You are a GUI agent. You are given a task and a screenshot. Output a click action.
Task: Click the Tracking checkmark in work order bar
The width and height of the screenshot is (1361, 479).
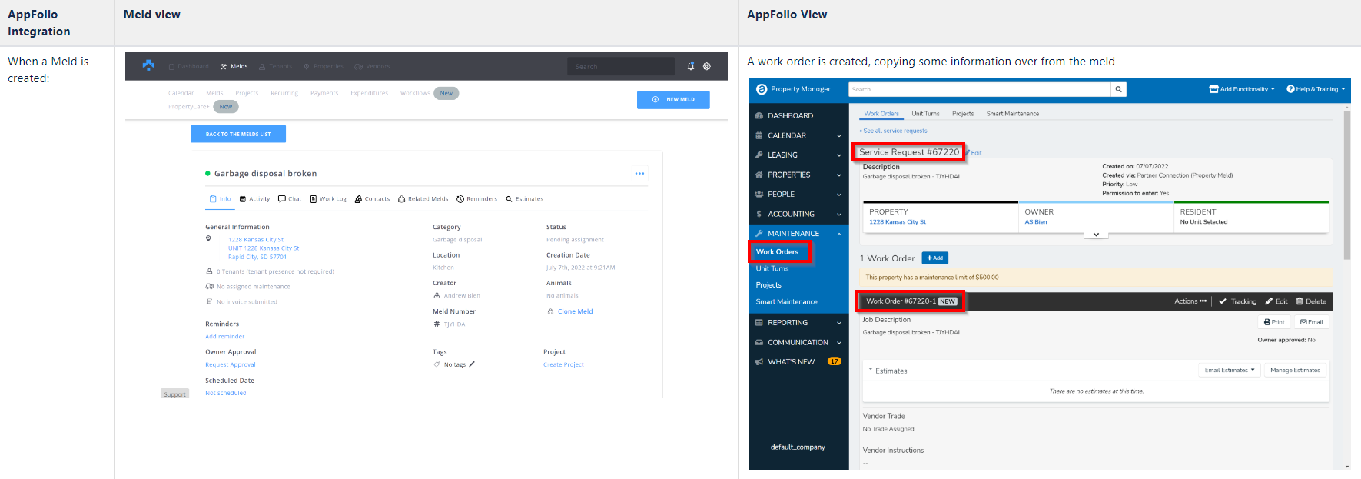pyautogui.click(x=1237, y=301)
